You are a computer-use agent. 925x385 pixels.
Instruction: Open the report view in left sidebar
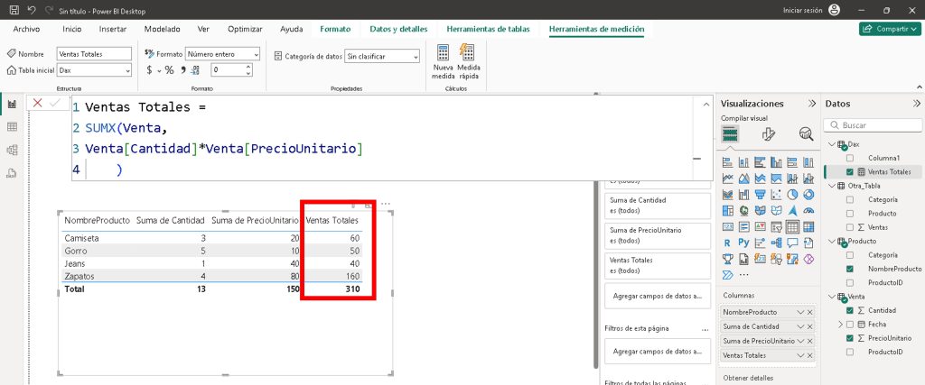(13, 105)
